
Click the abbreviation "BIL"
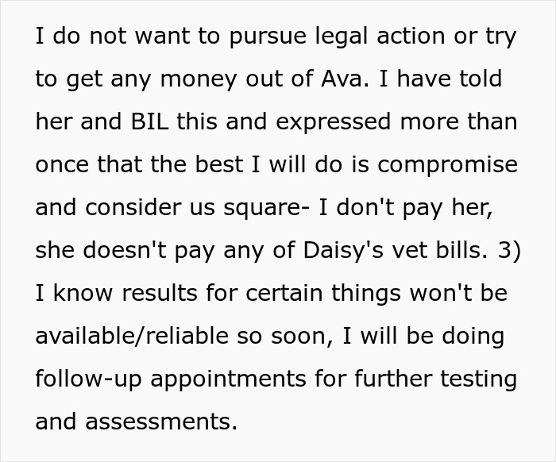tap(149, 121)
